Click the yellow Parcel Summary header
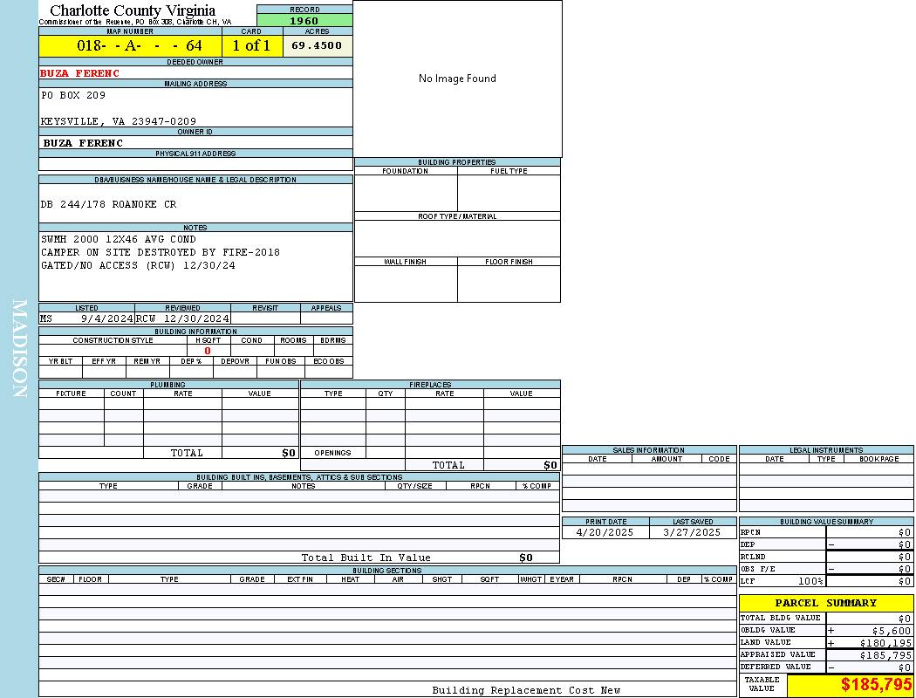 pyautogui.click(x=825, y=603)
